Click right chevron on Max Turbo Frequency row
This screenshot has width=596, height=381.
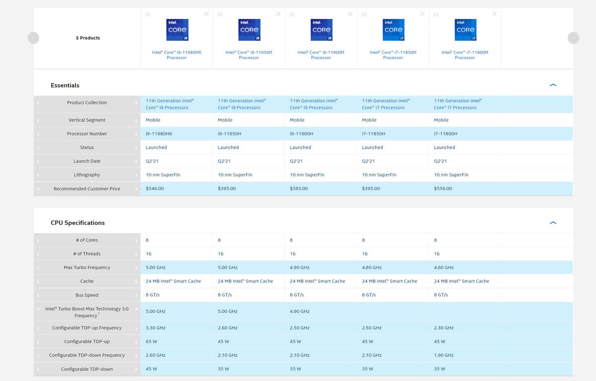coord(136,268)
